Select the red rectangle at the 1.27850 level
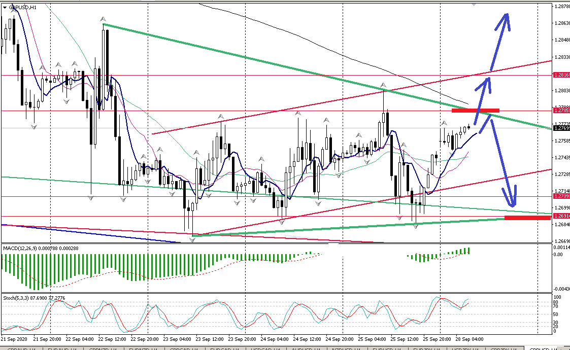The height and width of the screenshot is (350, 570). click(x=475, y=110)
